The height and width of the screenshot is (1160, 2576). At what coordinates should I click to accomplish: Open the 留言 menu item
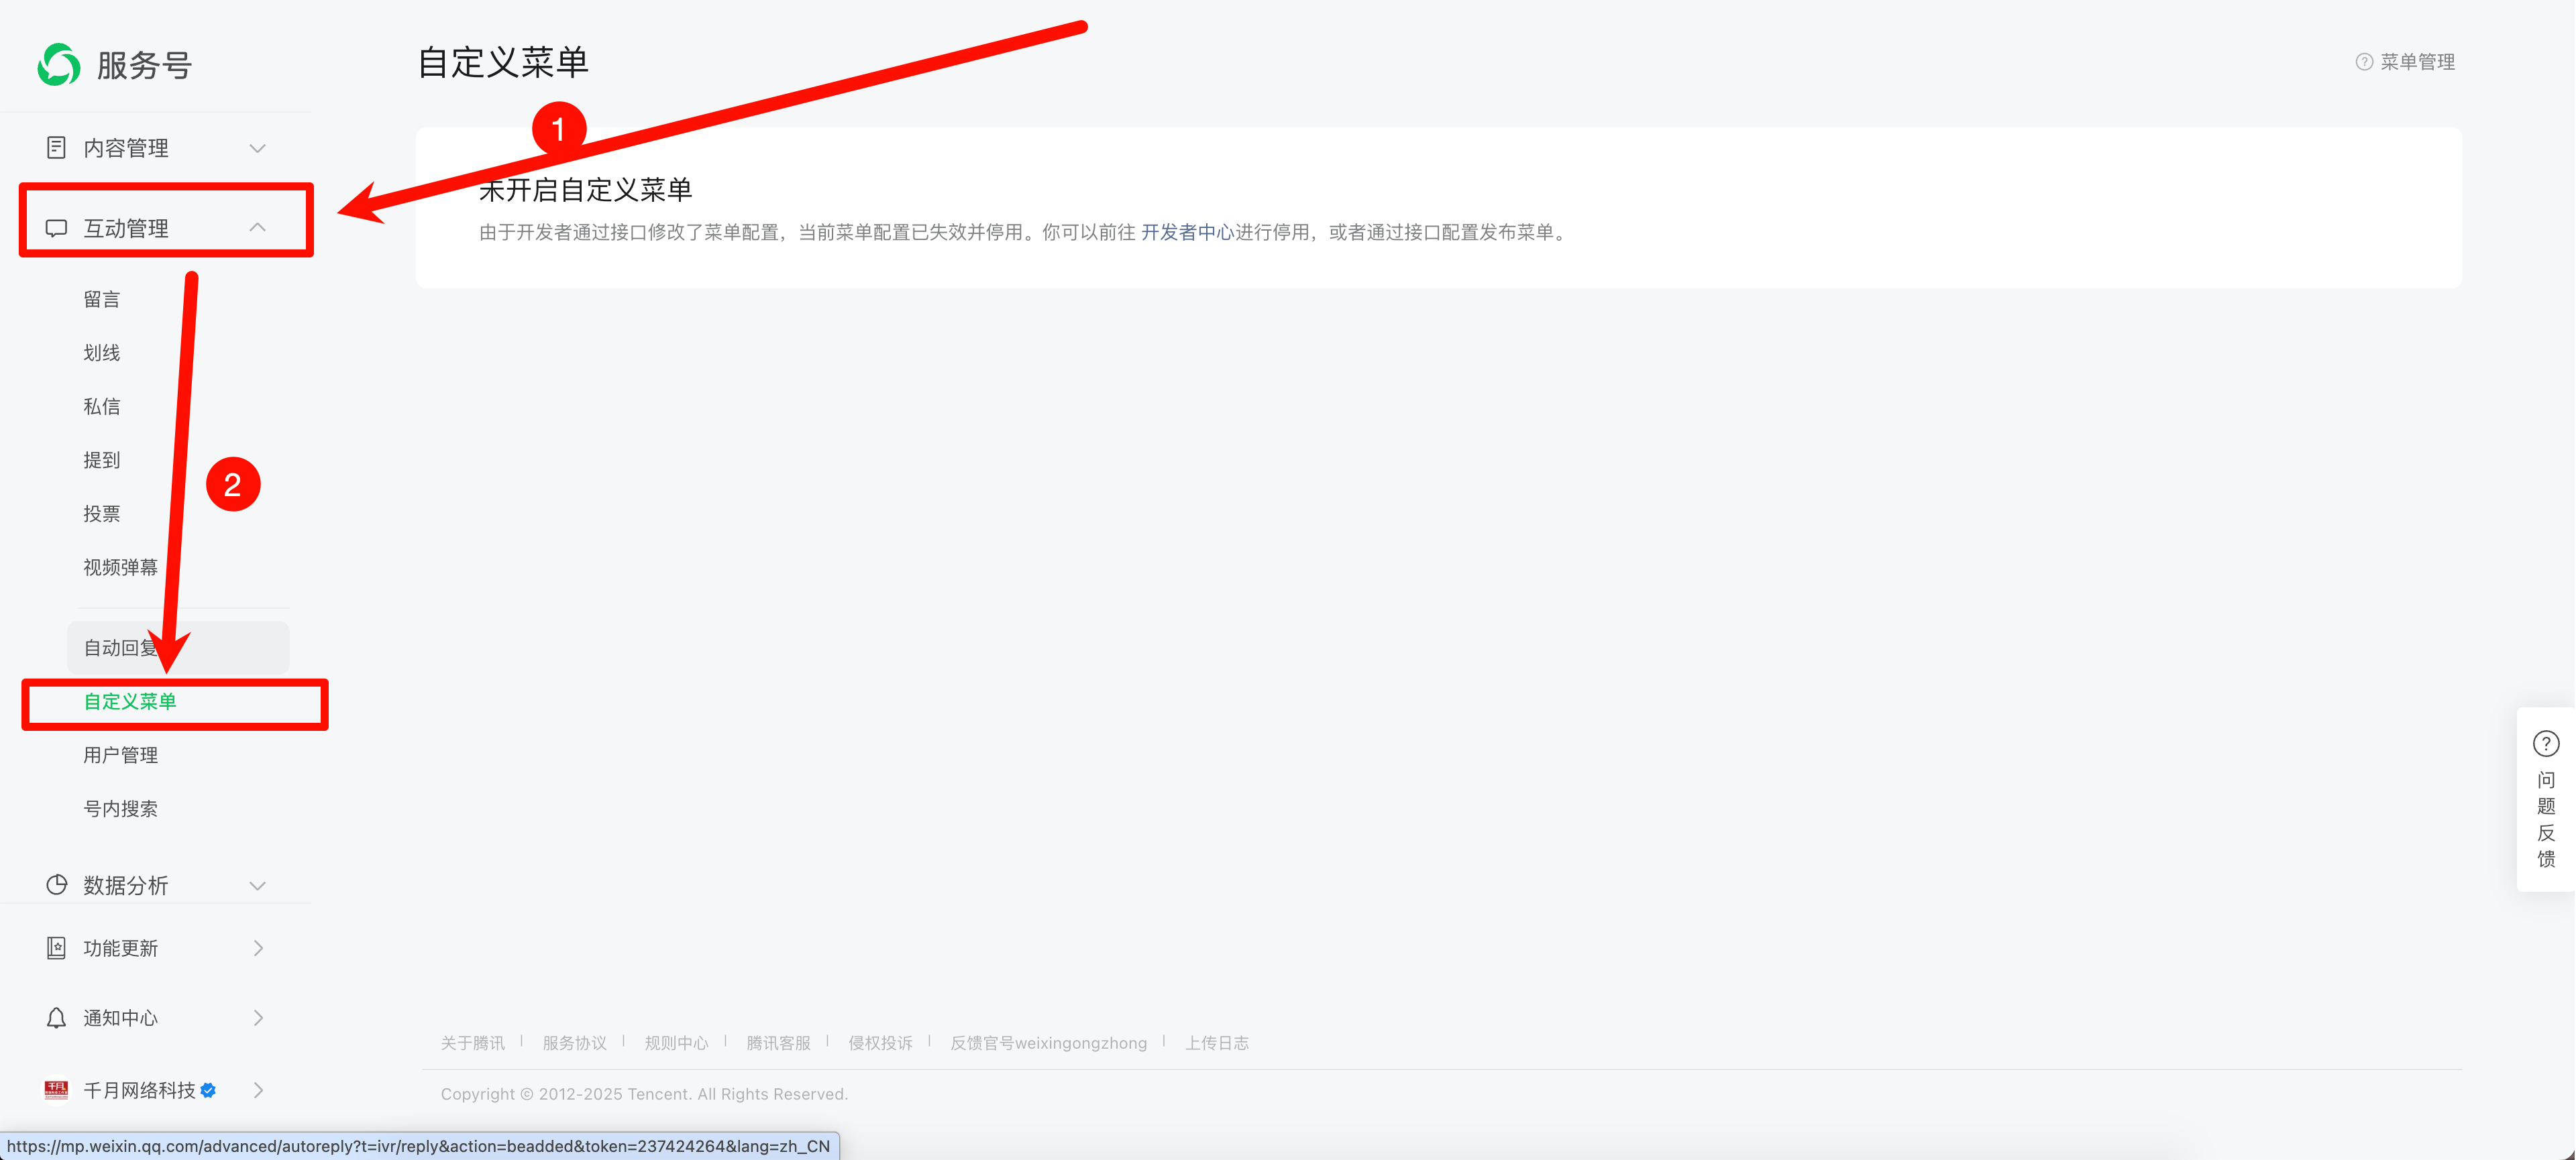tap(102, 300)
